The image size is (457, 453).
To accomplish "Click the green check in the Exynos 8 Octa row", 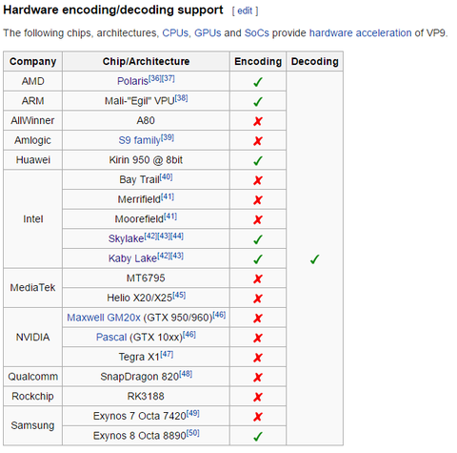I will click(258, 436).
